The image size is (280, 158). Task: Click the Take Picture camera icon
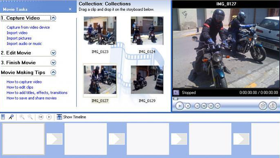coord(273,106)
